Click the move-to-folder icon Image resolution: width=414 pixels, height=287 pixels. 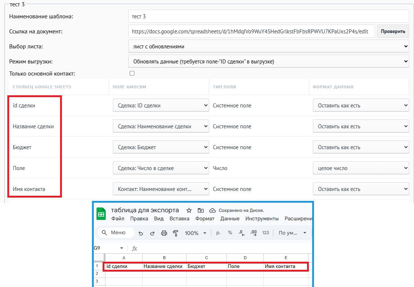click(201, 210)
